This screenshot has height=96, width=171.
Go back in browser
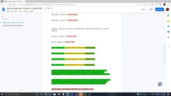coord(2,5)
